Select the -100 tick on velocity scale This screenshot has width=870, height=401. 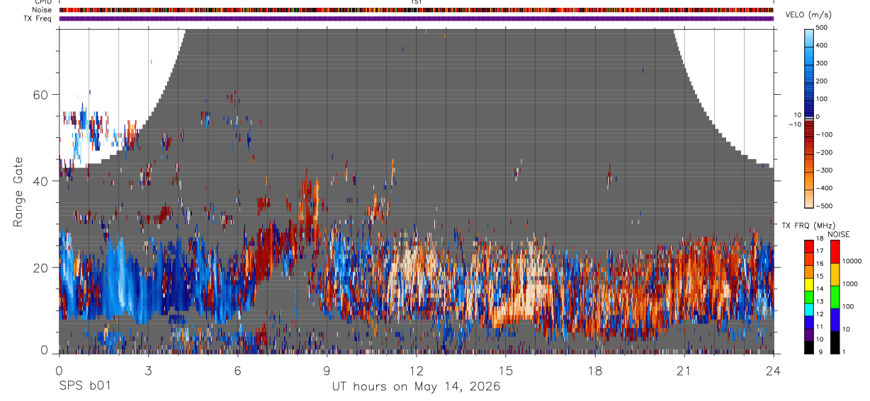coord(825,134)
